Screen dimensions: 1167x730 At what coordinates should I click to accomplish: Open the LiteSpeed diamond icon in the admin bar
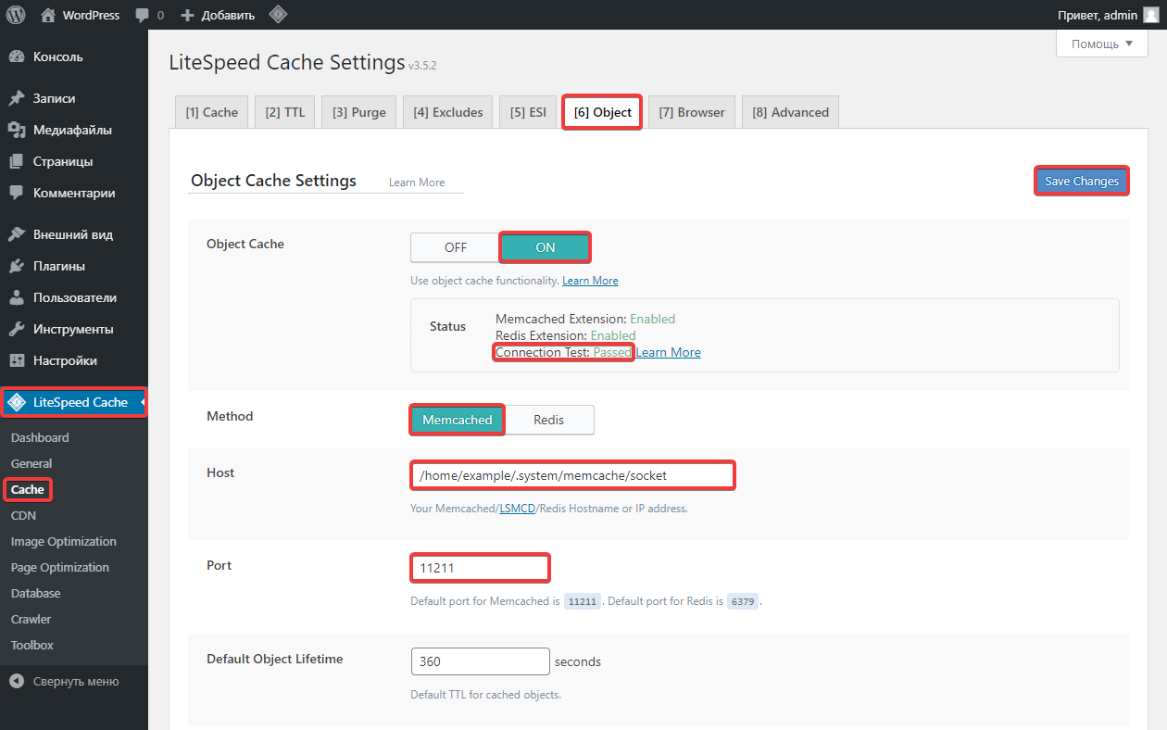(x=277, y=15)
